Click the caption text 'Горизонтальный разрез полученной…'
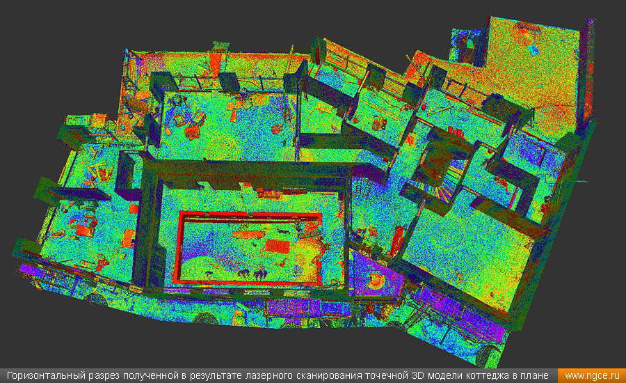Viewport: 626px width, 383px height. pos(278,376)
